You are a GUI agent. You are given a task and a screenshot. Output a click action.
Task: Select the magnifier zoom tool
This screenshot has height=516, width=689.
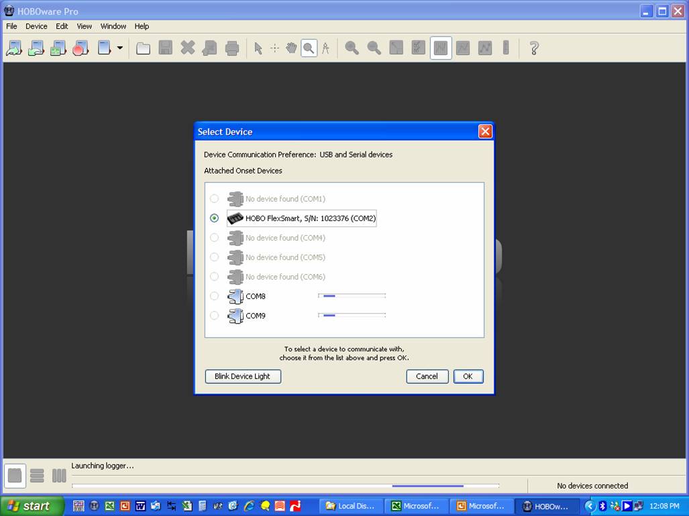[x=309, y=48]
